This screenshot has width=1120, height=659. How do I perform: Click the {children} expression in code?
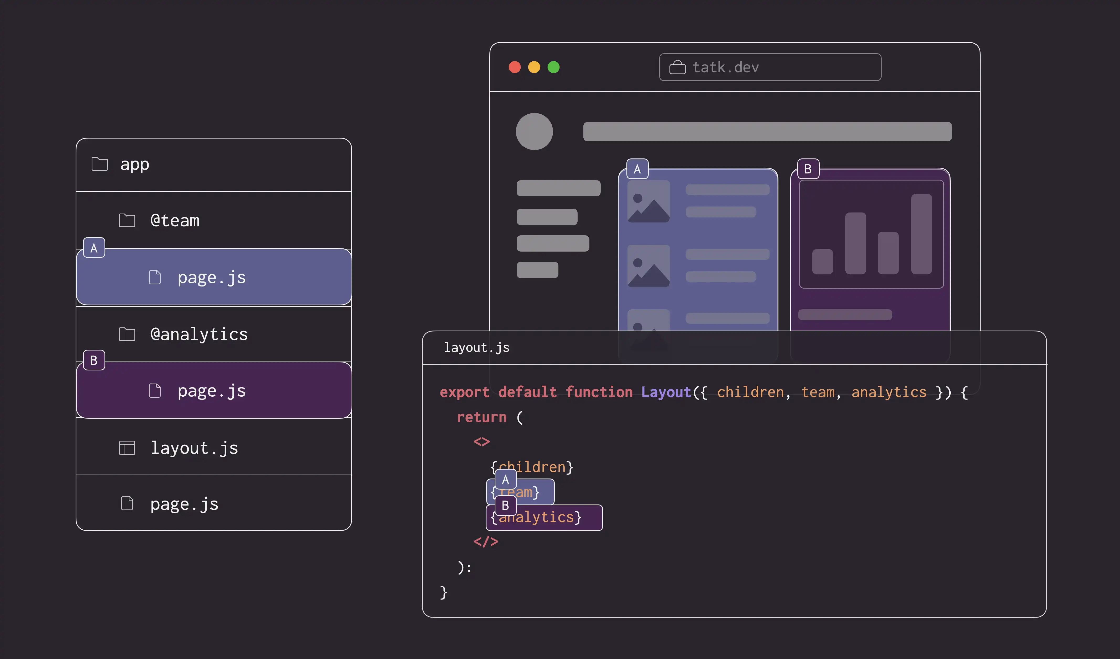pyautogui.click(x=532, y=467)
